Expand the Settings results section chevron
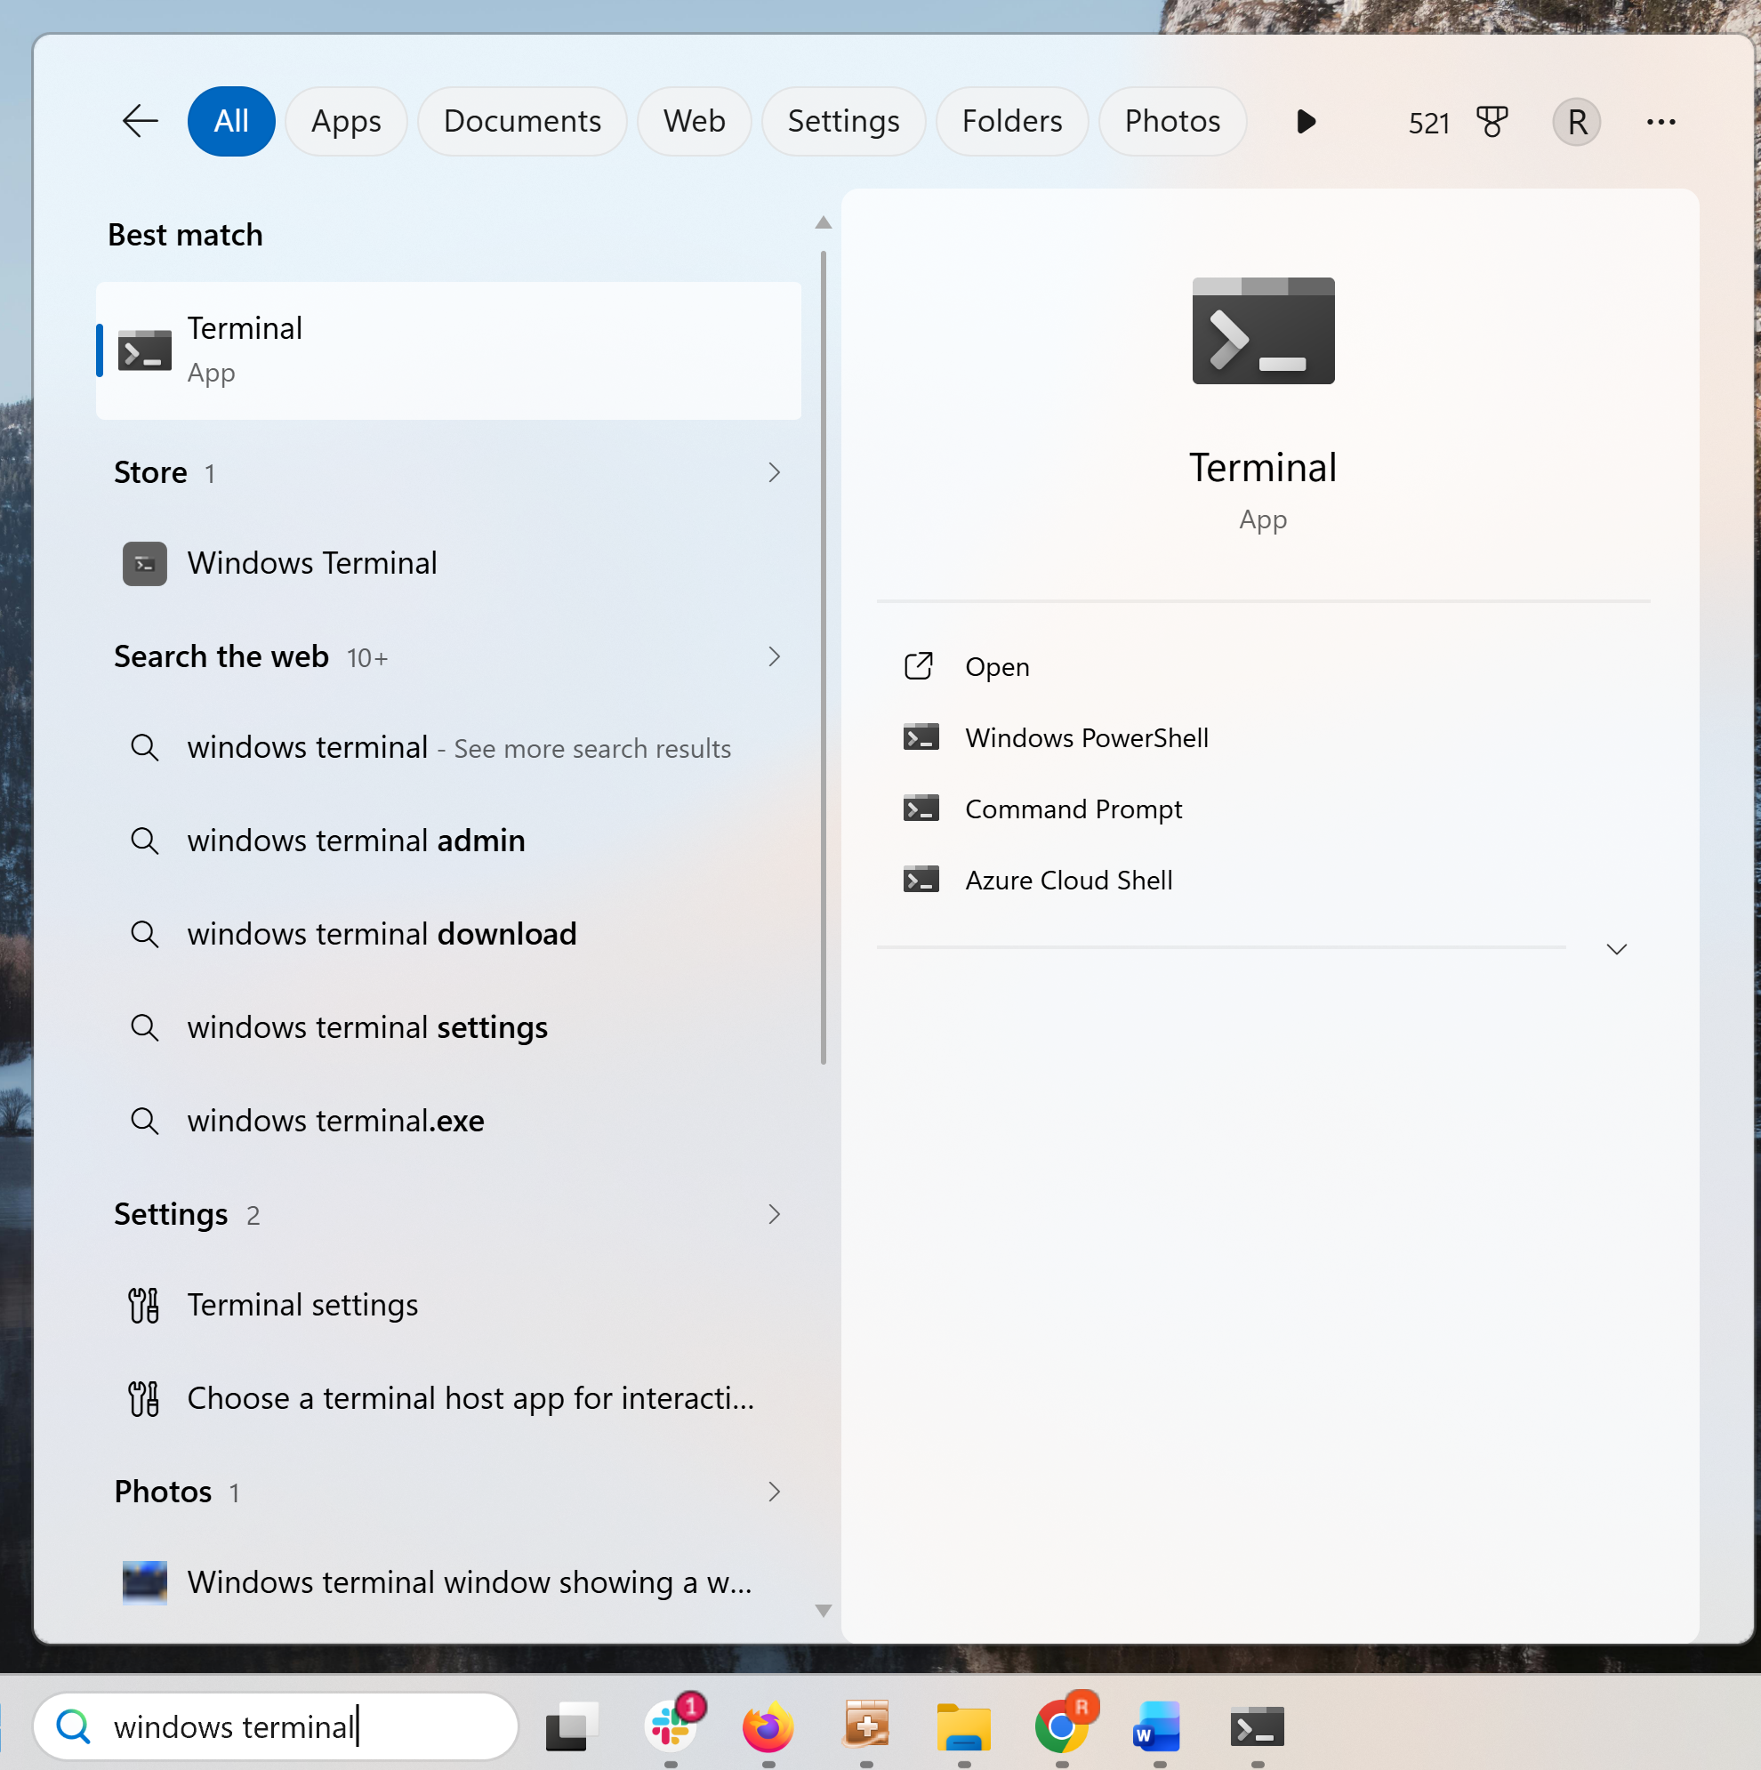Image resolution: width=1761 pixels, height=1770 pixels. pyautogui.click(x=774, y=1214)
